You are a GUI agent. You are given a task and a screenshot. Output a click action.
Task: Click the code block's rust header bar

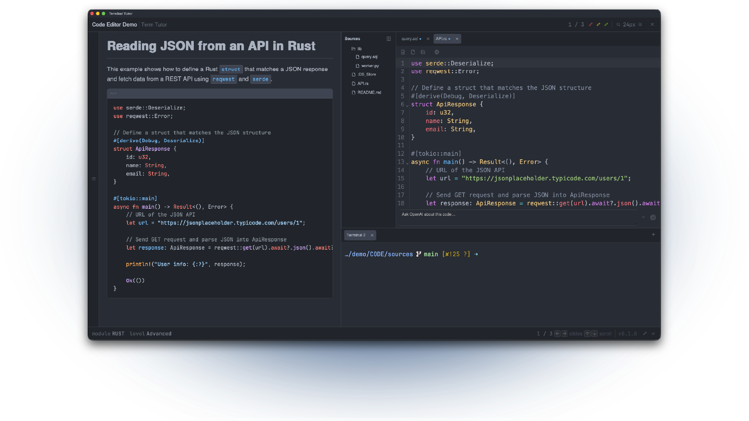coord(220,93)
